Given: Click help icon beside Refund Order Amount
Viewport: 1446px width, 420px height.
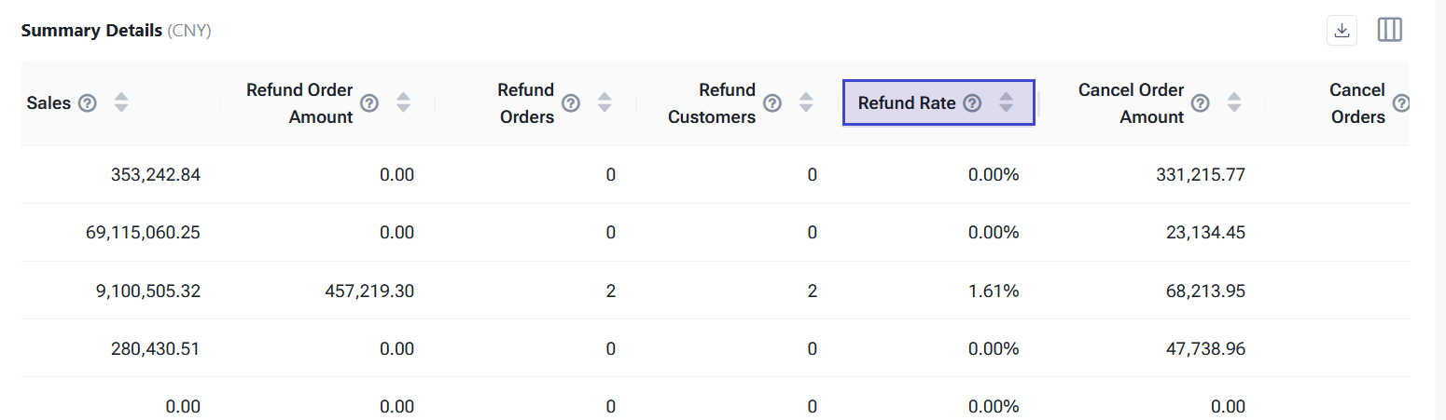Looking at the screenshot, I should click(369, 103).
